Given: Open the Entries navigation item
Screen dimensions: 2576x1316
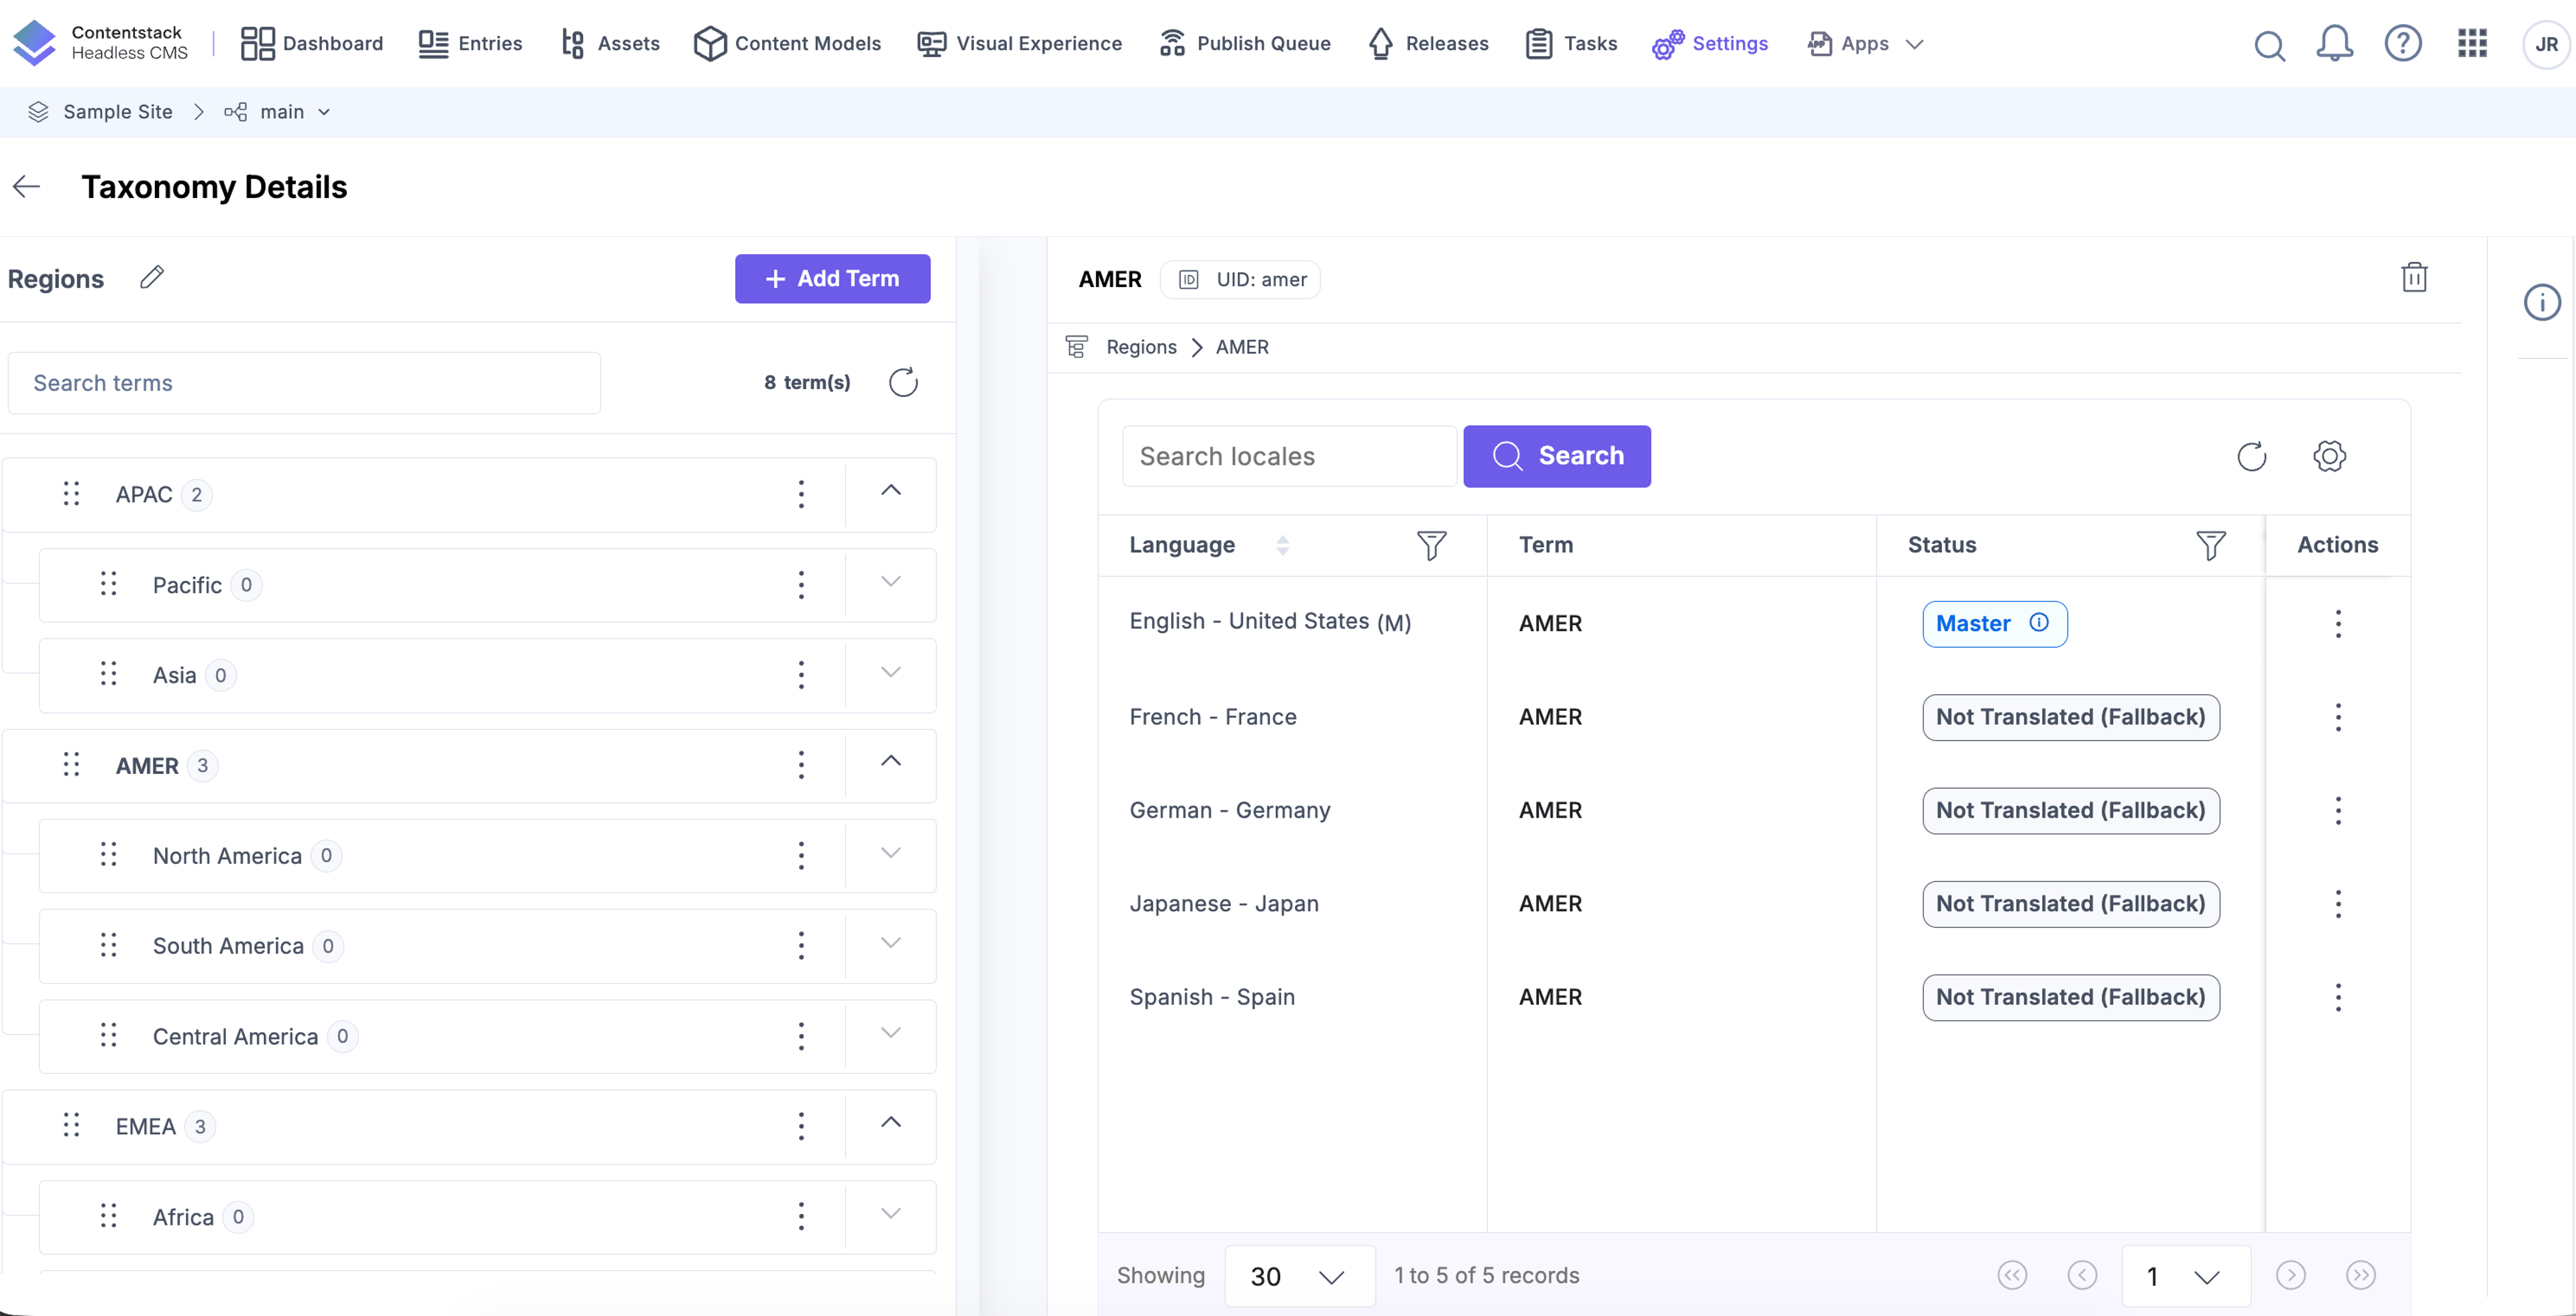Looking at the screenshot, I should (x=470, y=43).
